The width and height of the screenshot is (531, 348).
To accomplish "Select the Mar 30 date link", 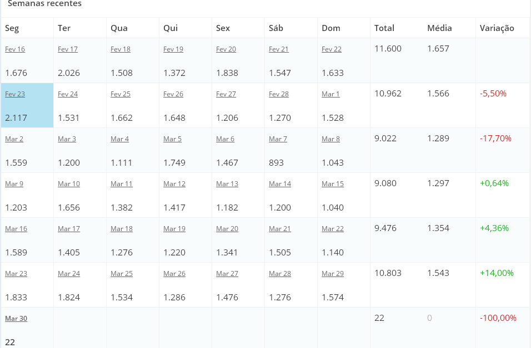I will pyautogui.click(x=16, y=319).
